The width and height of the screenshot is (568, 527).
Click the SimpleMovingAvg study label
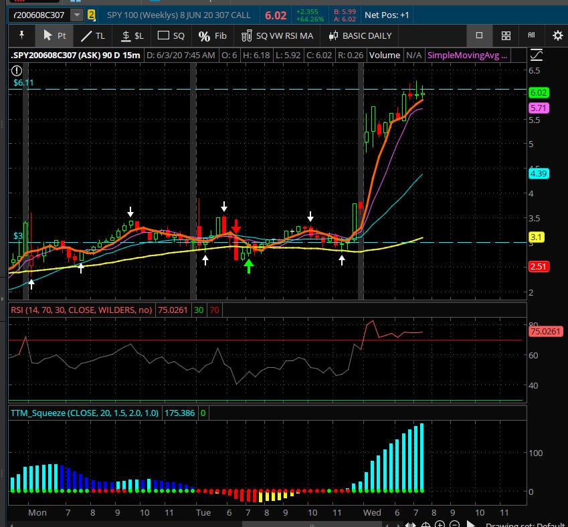click(x=468, y=56)
